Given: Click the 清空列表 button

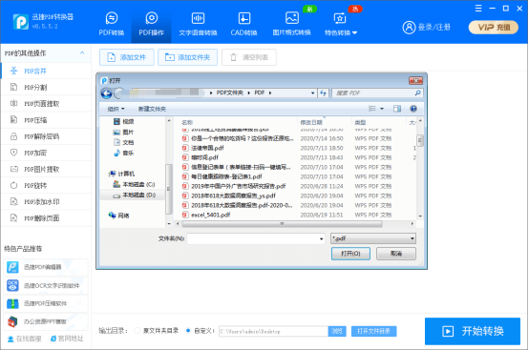Looking at the screenshot, I should coord(249,57).
